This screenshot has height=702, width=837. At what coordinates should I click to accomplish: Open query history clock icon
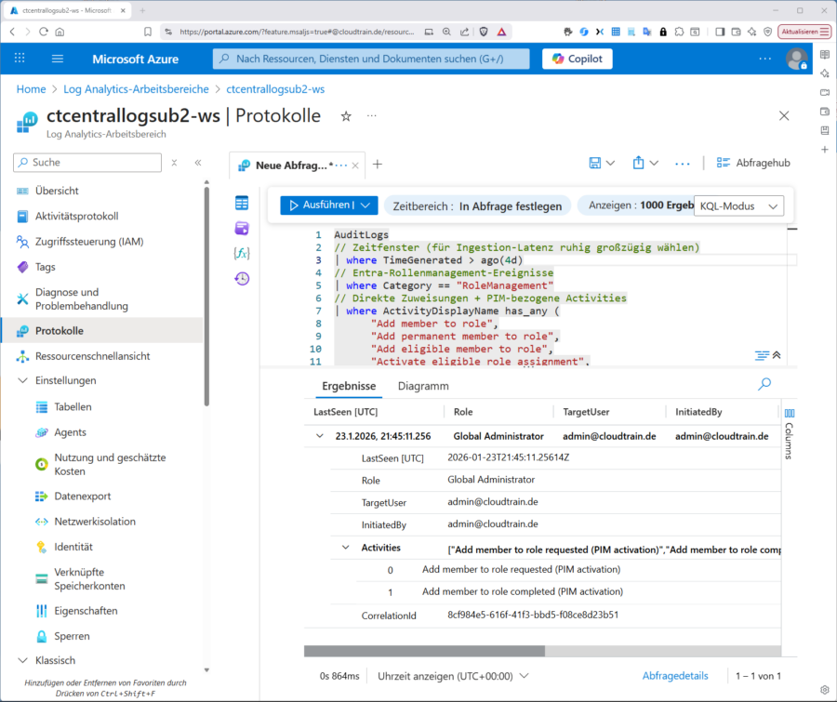click(x=242, y=278)
